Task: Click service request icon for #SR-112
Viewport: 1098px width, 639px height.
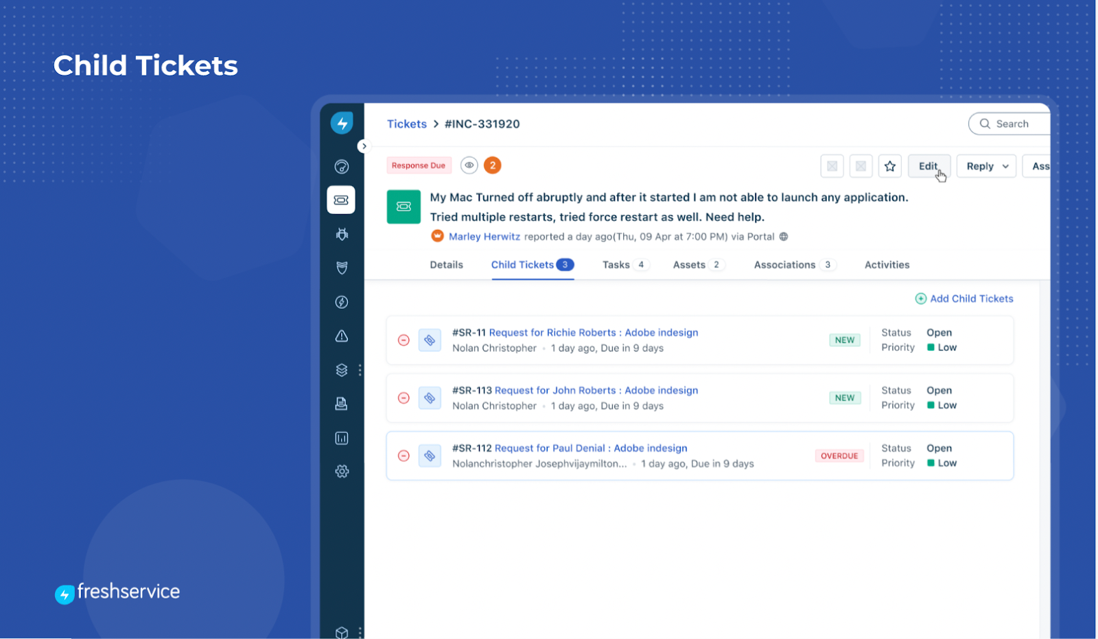Action: click(430, 456)
